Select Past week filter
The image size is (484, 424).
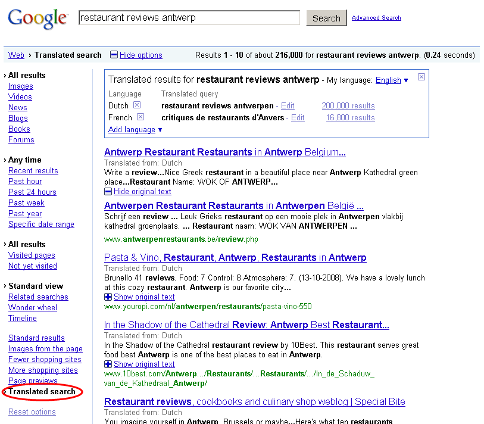[x=26, y=203]
